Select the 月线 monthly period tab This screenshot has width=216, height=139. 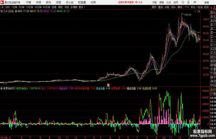pyautogui.click(x=67, y=7)
